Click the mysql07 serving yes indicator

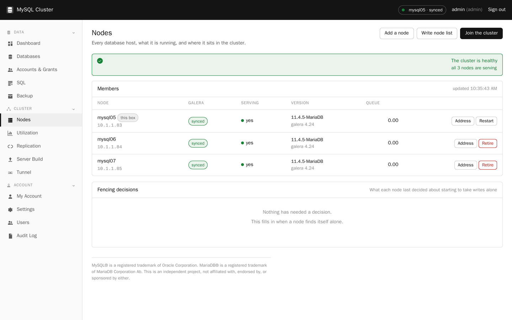coord(247,165)
